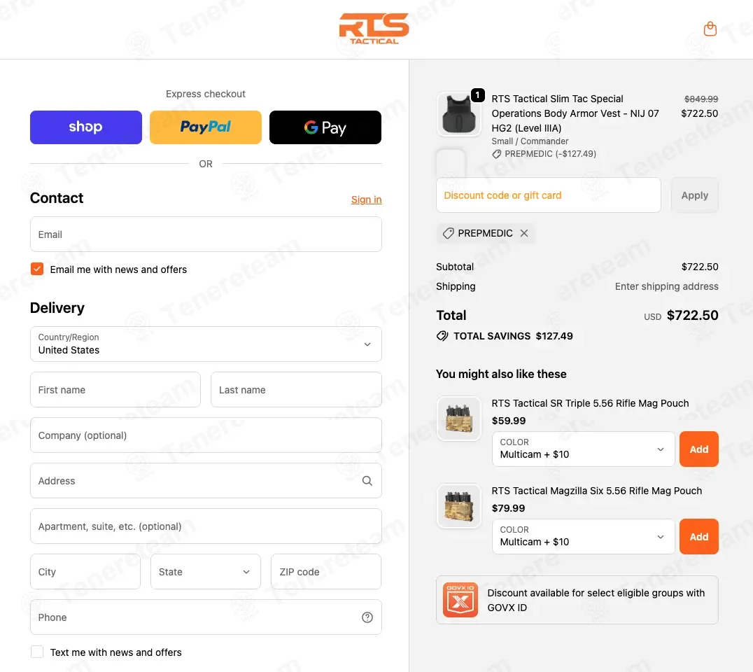Viewport: 753px width, 672px height.
Task: Click the crossed-out $849.99 price
Action: tap(701, 99)
